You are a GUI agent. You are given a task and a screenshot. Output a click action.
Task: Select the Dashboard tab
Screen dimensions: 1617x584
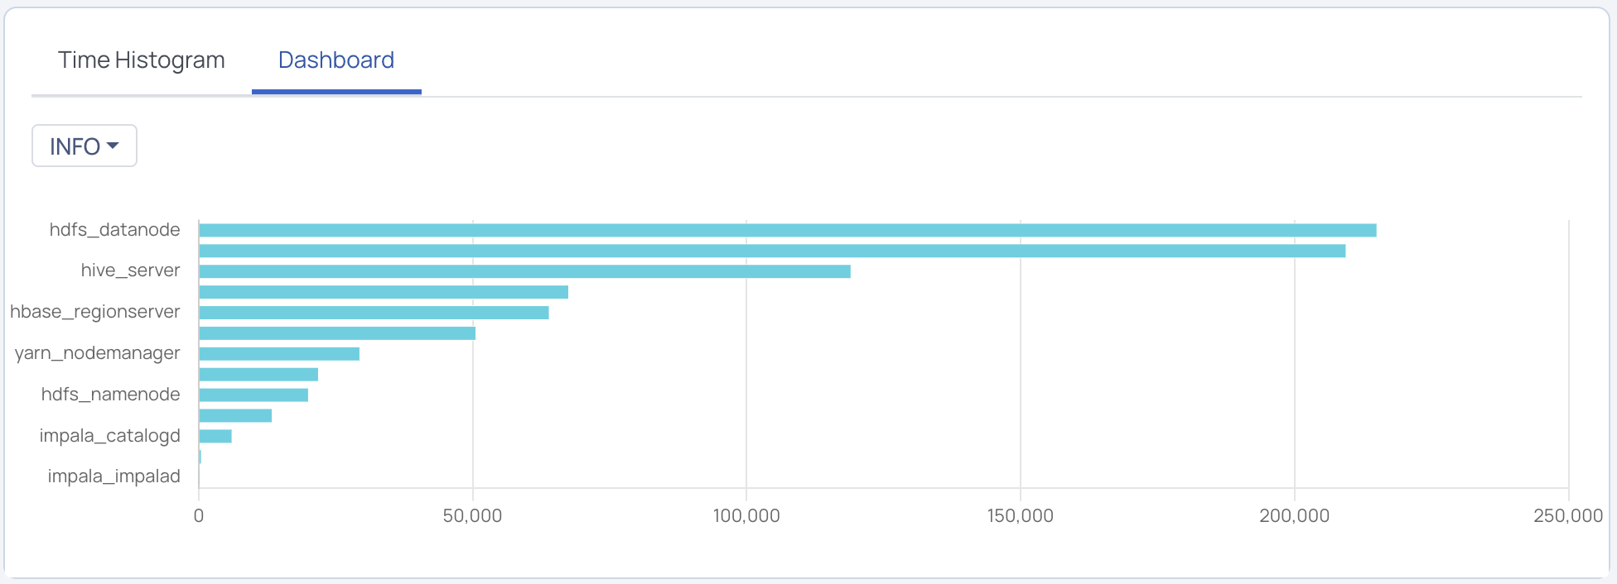[x=336, y=60]
